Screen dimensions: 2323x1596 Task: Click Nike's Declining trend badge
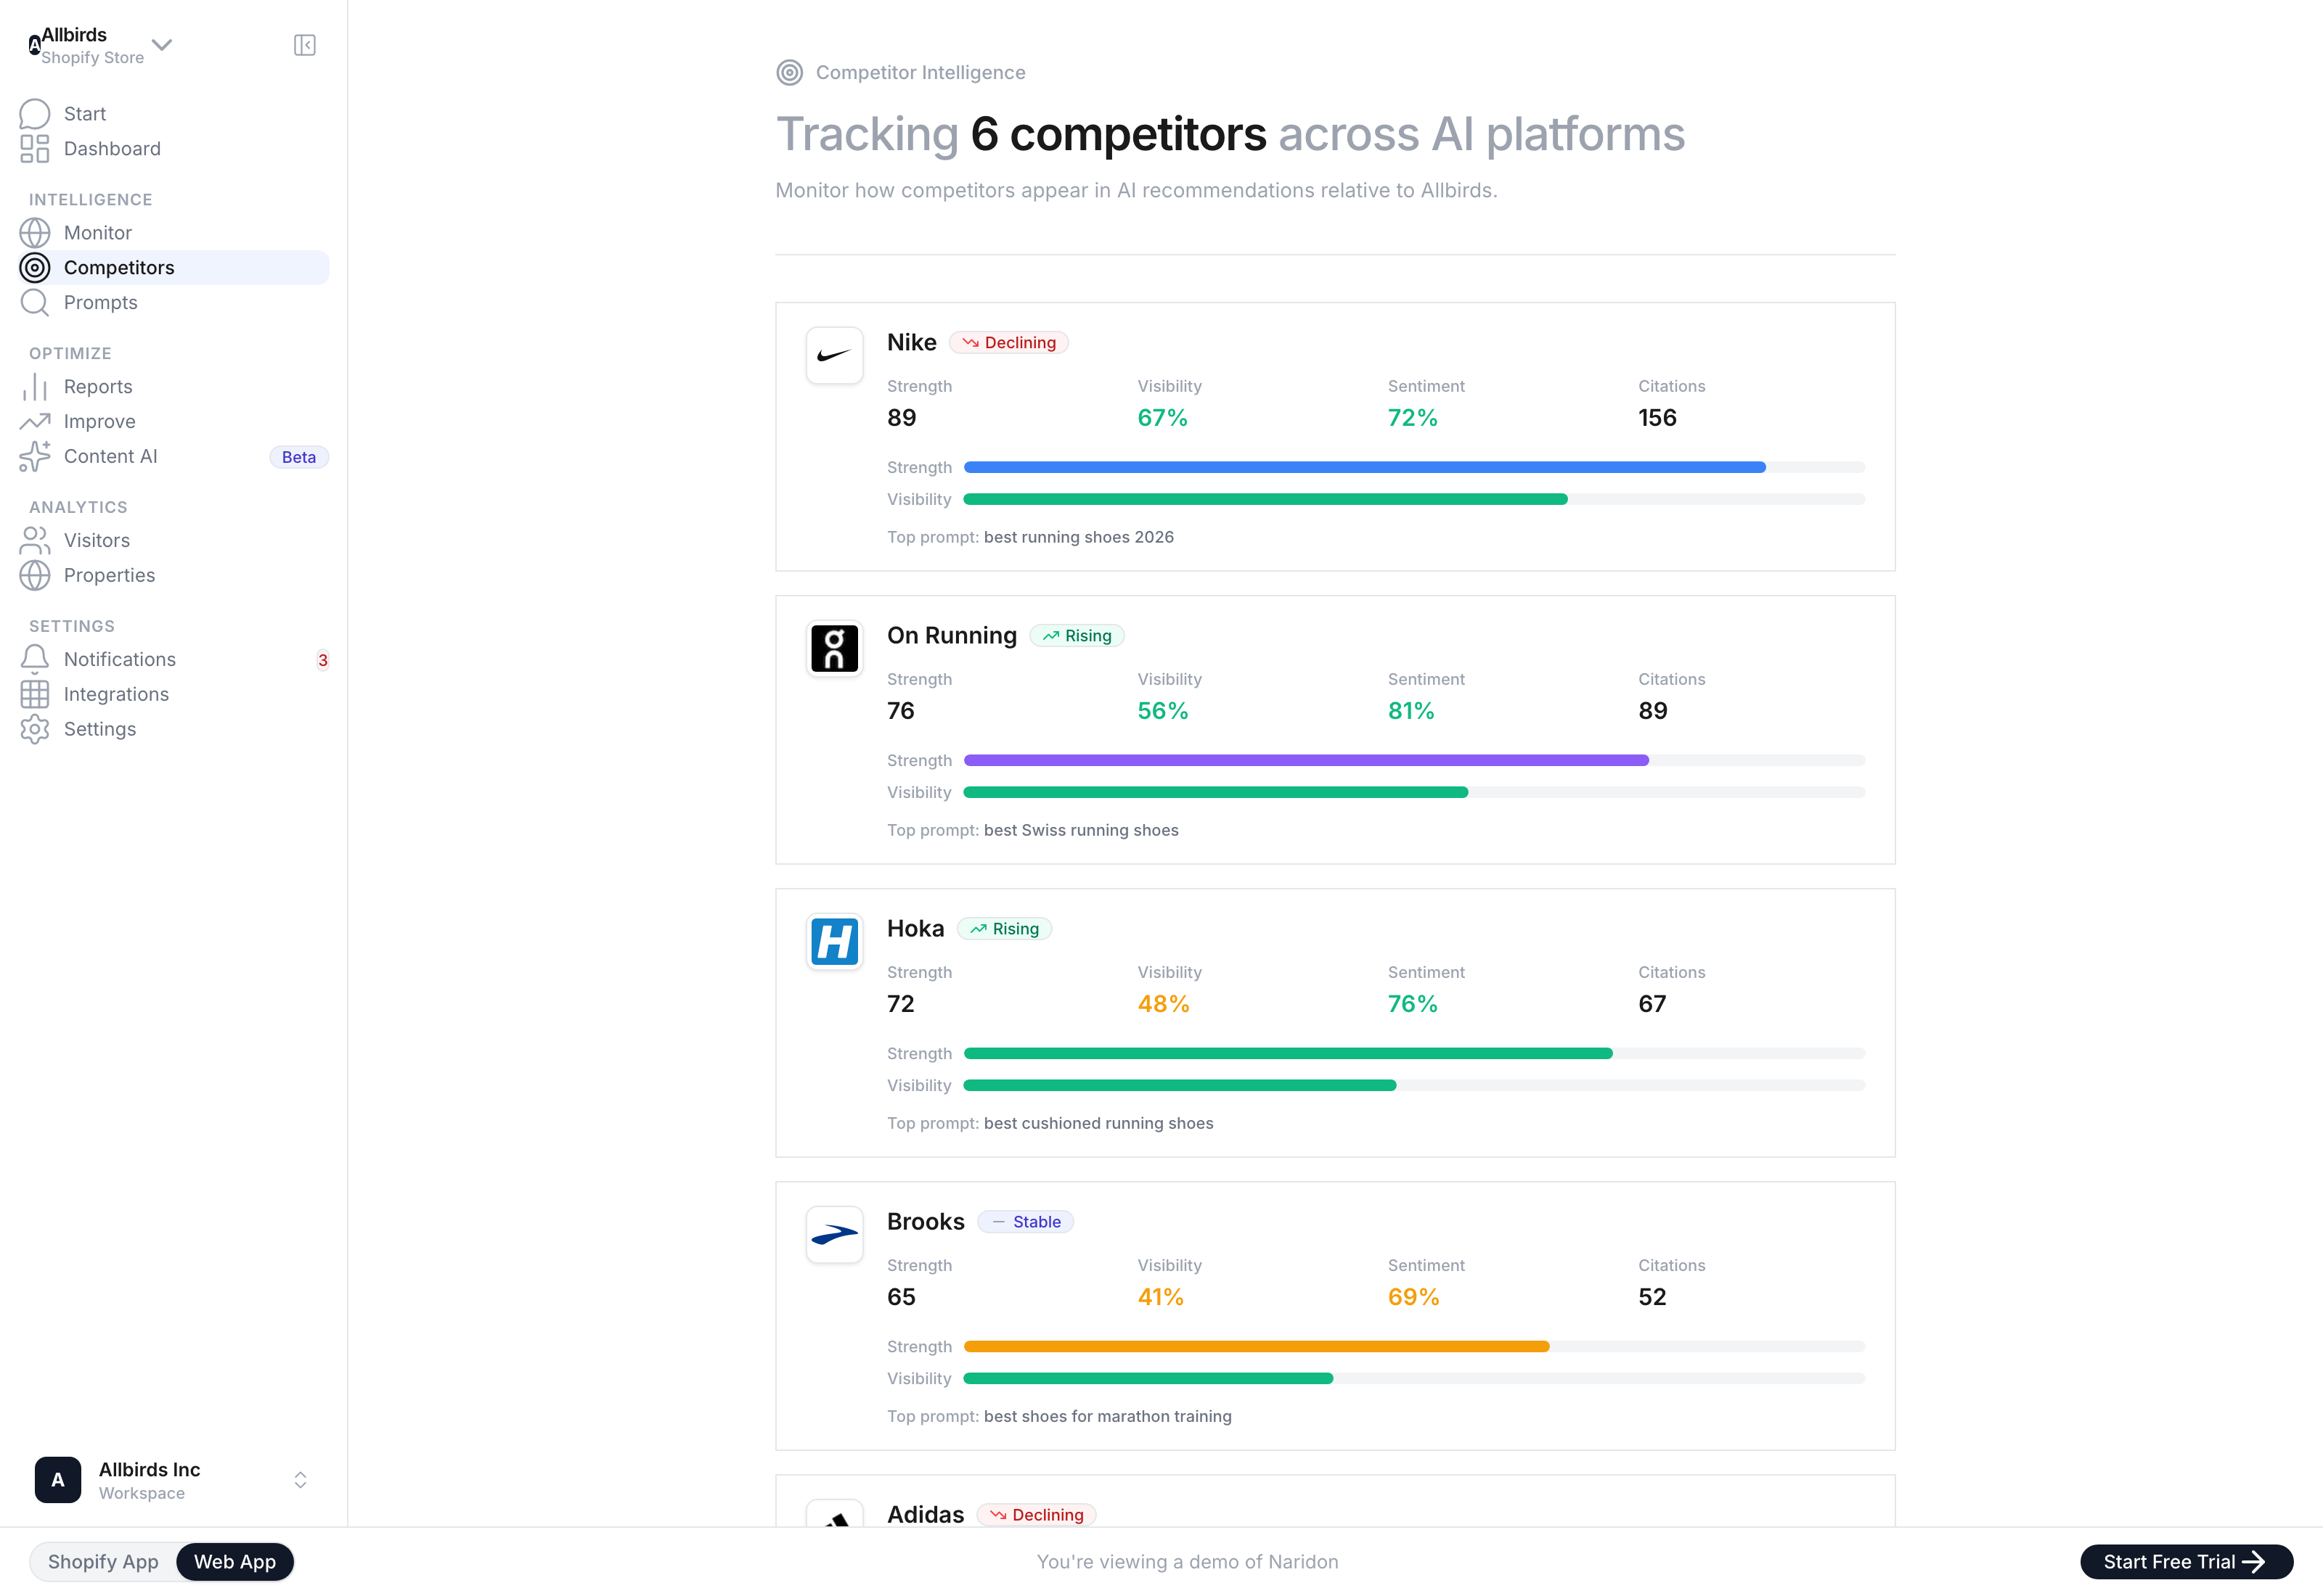pyautogui.click(x=1008, y=343)
